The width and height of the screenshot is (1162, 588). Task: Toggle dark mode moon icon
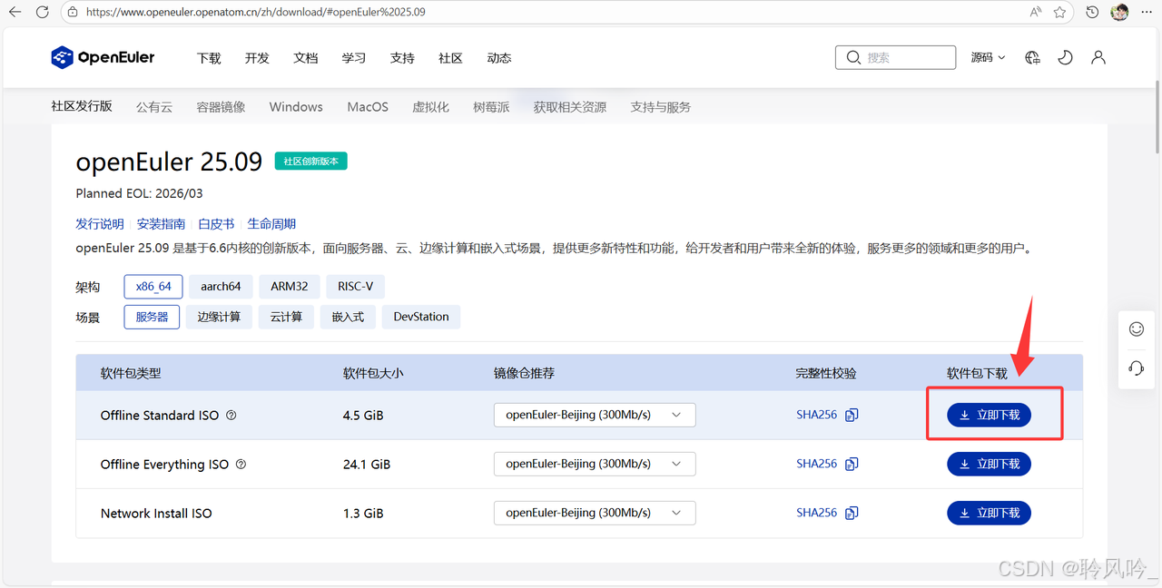click(x=1066, y=57)
